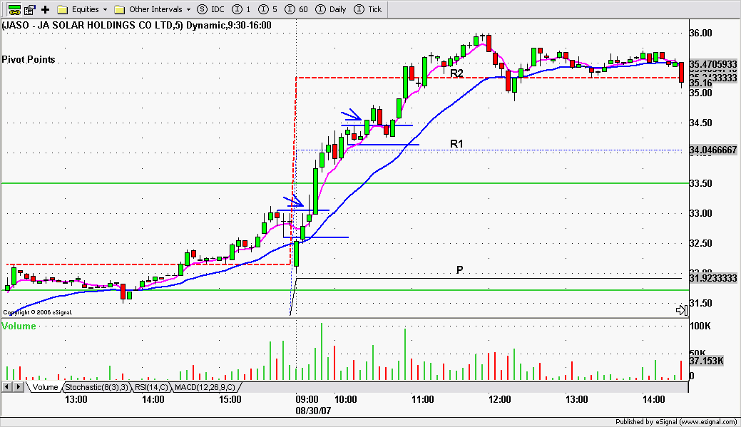Click the R1 pivot label
The height and width of the screenshot is (427, 741).
(456, 143)
